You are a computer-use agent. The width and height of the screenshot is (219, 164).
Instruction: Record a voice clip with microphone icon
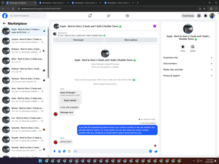[x=54, y=151]
